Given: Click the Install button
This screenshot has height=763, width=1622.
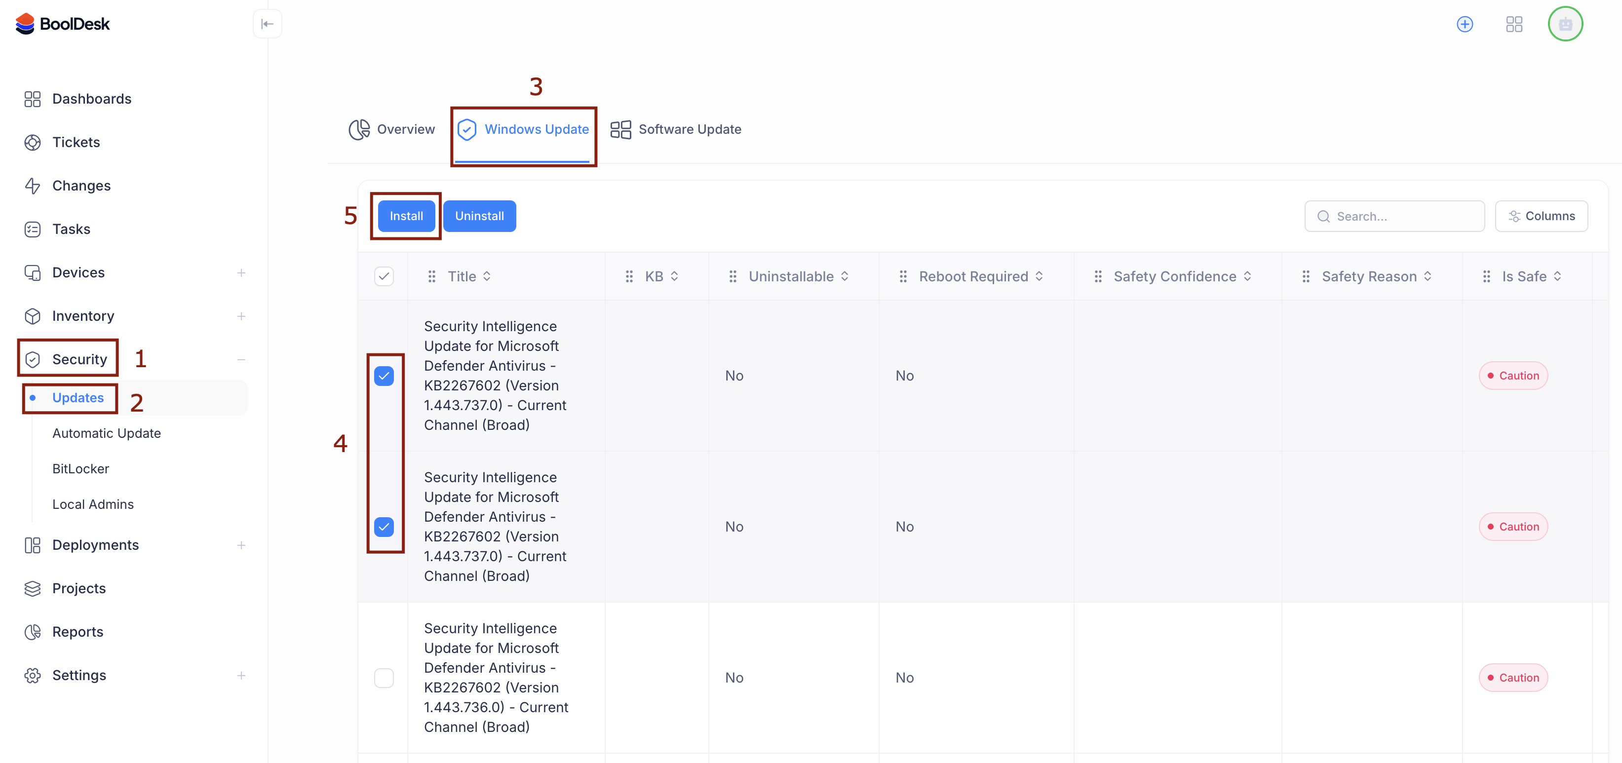Looking at the screenshot, I should (x=406, y=216).
